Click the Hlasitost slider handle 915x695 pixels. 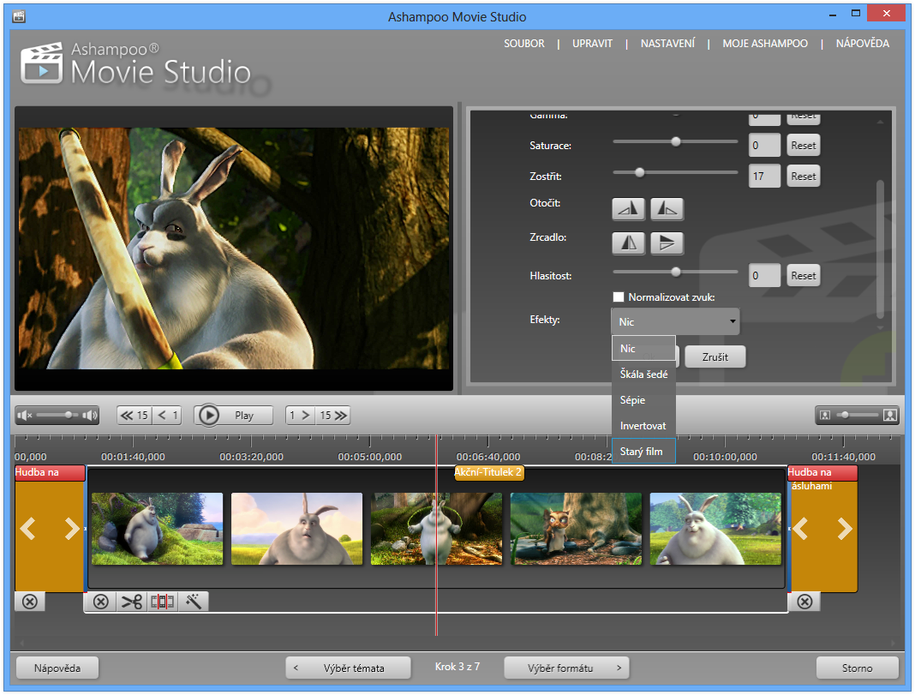pyautogui.click(x=676, y=272)
